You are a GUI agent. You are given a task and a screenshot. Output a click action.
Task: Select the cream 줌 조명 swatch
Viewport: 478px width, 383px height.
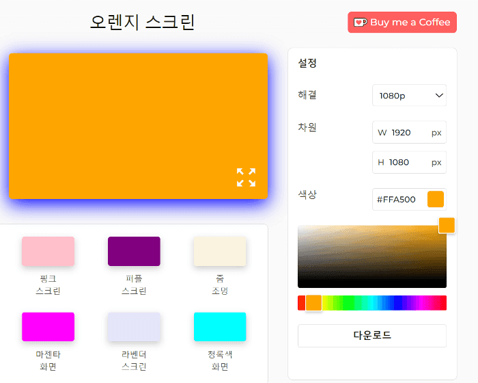tap(220, 251)
